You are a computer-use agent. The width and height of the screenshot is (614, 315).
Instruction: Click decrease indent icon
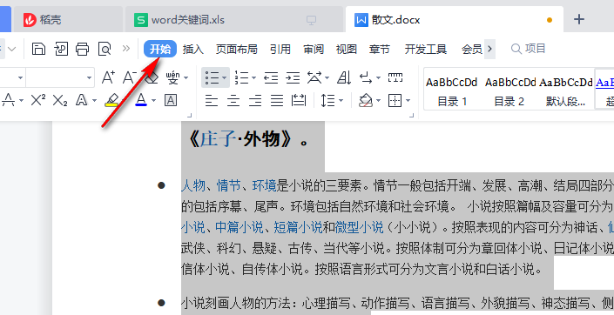coord(271,77)
